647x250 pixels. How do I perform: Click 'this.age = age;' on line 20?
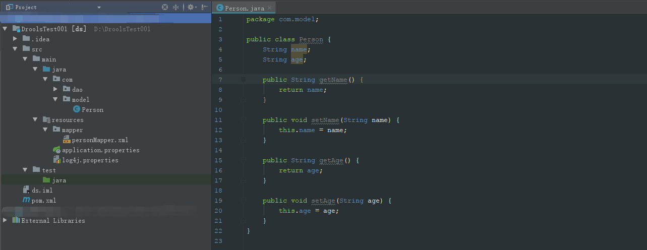(309, 211)
